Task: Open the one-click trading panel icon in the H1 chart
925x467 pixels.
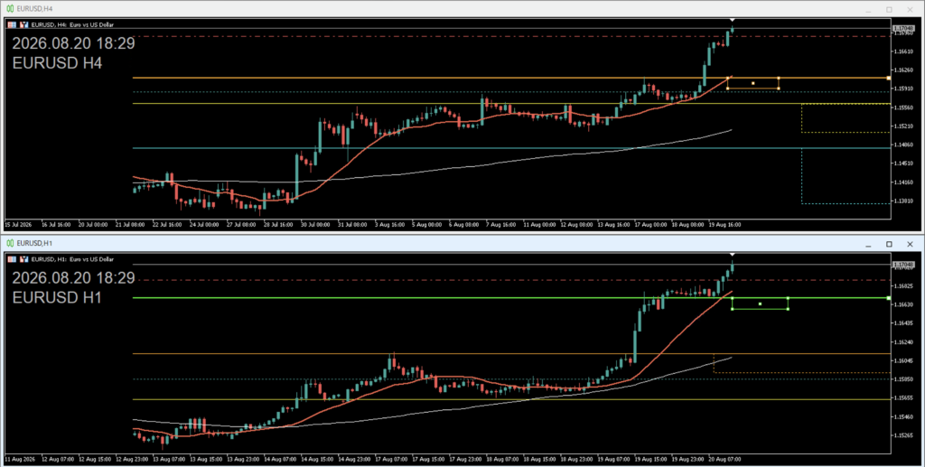Action: pos(12,259)
